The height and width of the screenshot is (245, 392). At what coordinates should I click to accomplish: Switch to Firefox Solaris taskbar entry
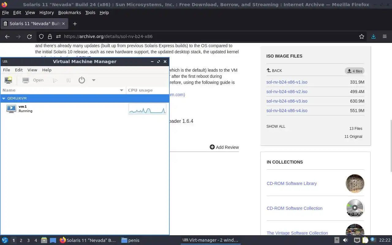88,240
